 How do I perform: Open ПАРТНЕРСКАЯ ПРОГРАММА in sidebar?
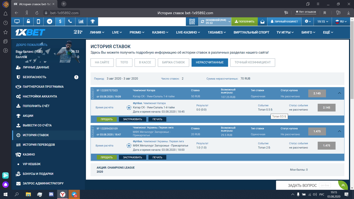(49, 87)
